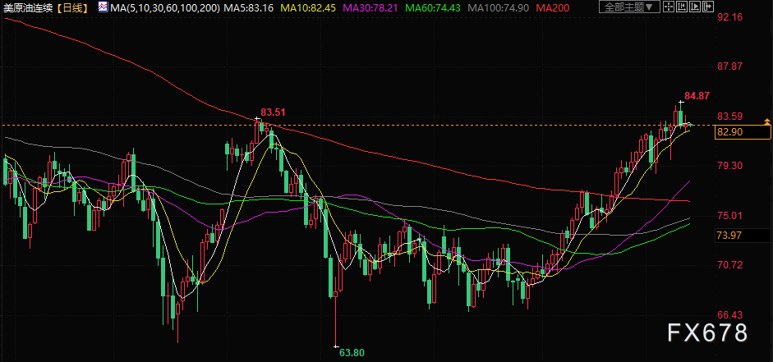The image size is (773, 362).
Task: Click the MA indicator chart icon
Action: 103,7
